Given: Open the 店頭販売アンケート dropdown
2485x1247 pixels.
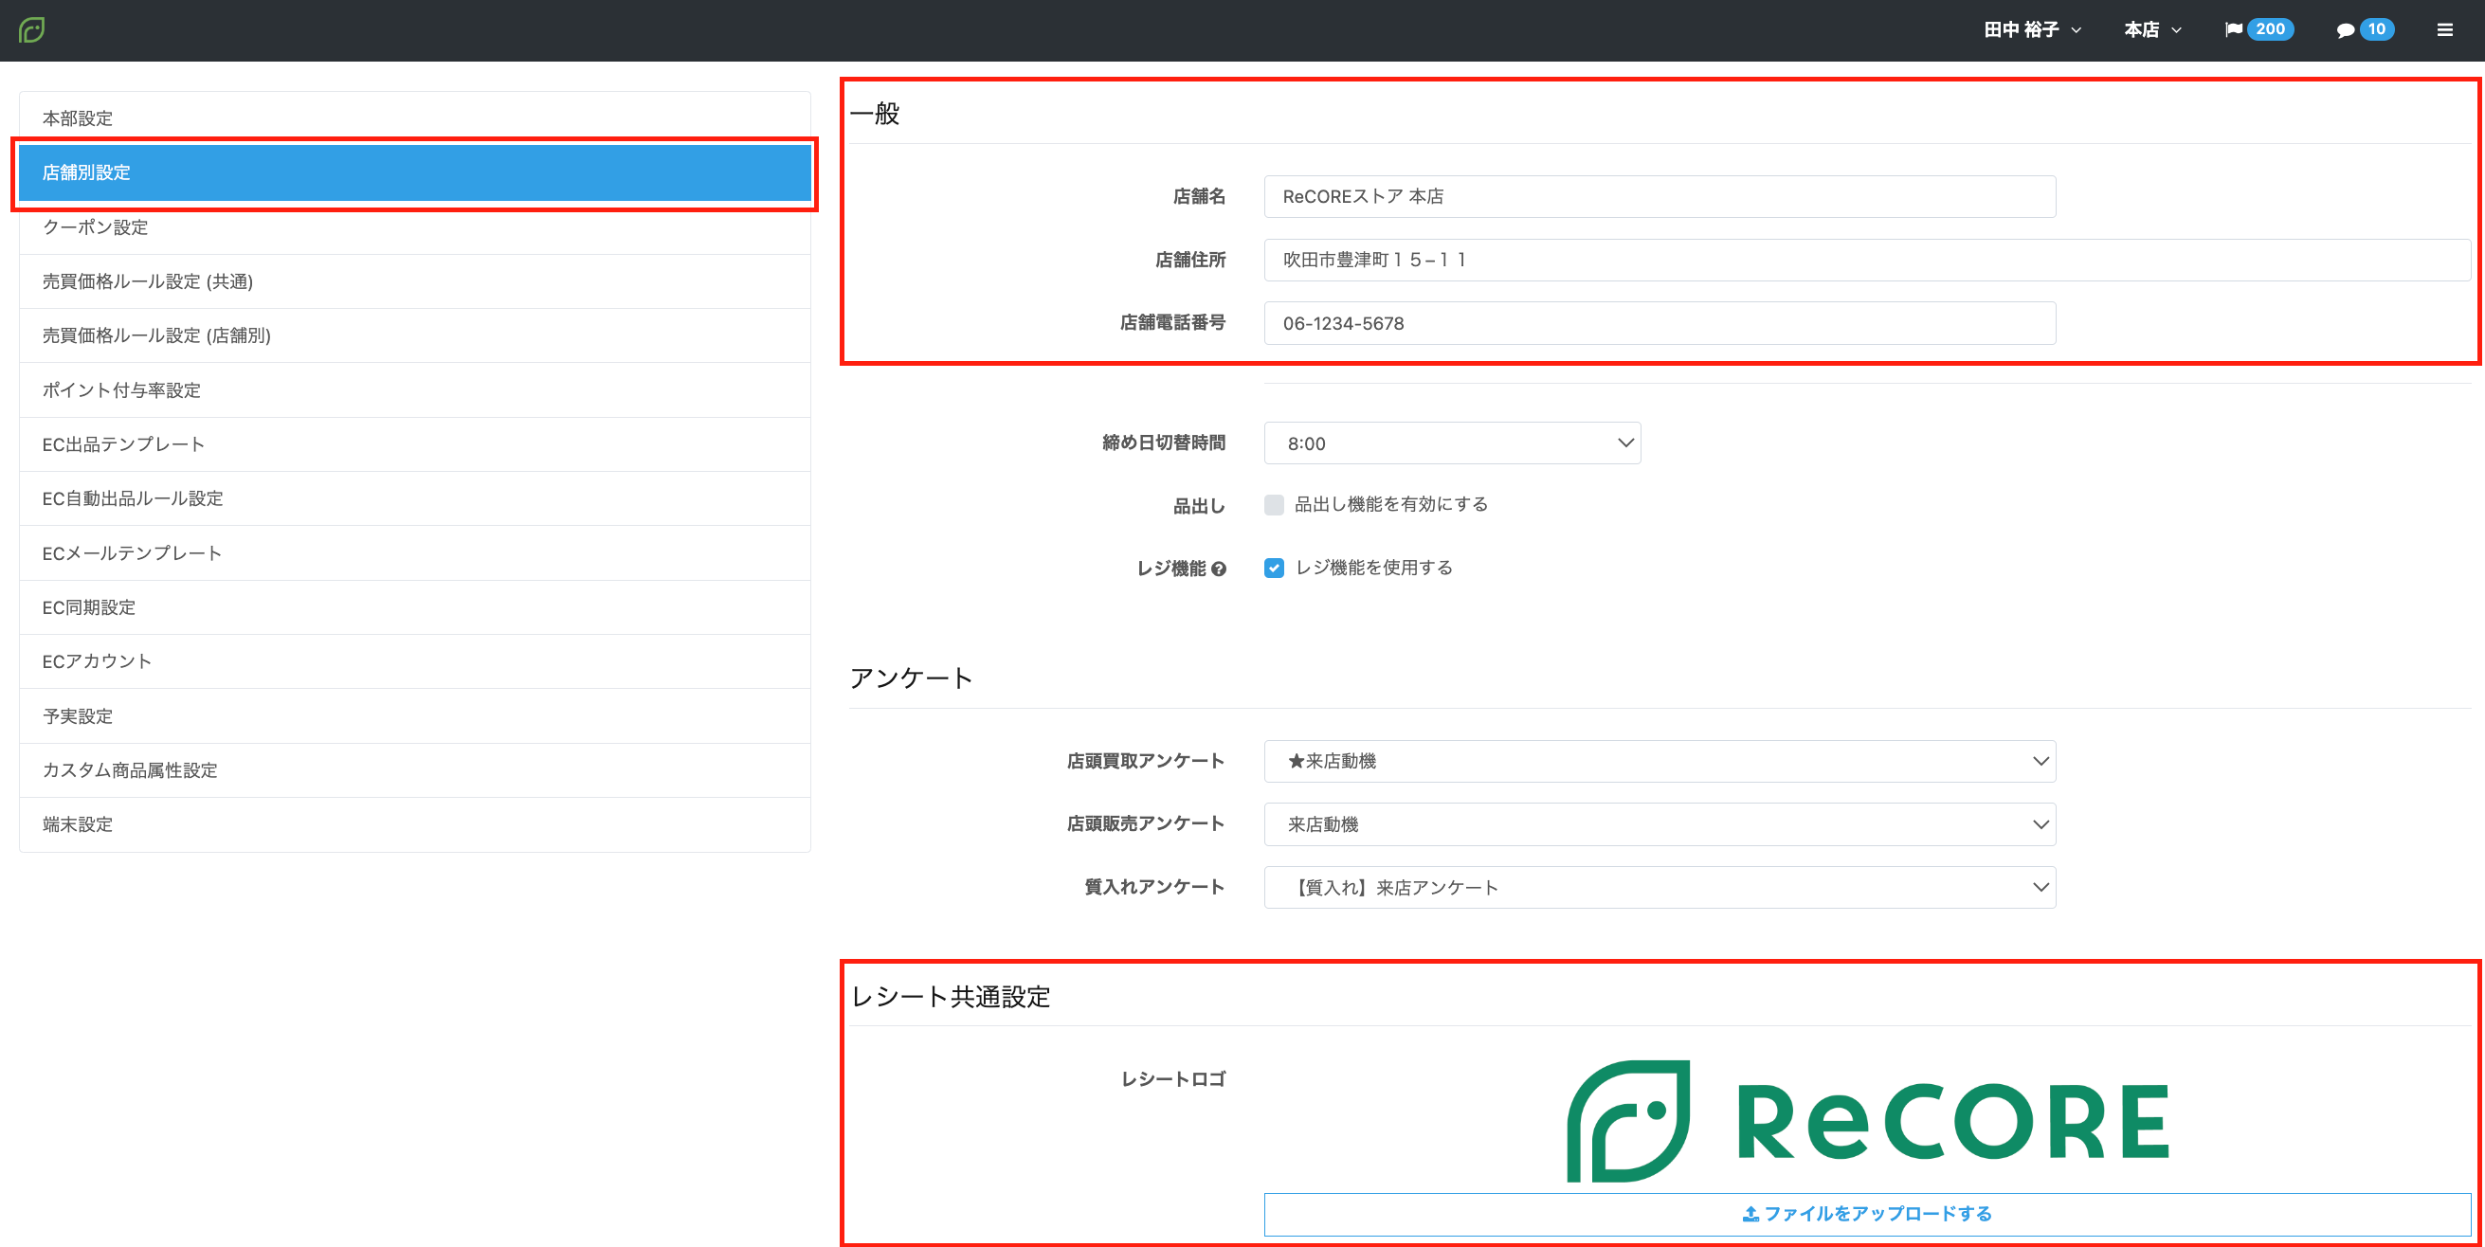Looking at the screenshot, I should [1660, 824].
